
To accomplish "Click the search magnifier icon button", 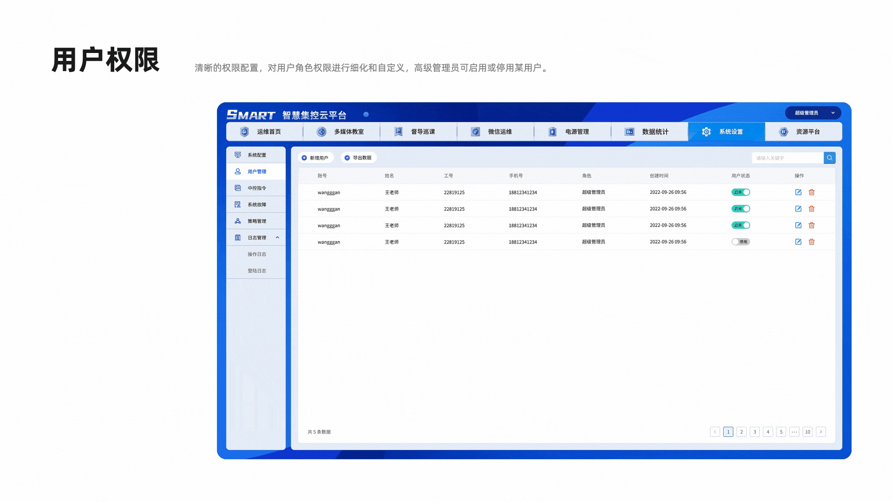I will [x=829, y=158].
